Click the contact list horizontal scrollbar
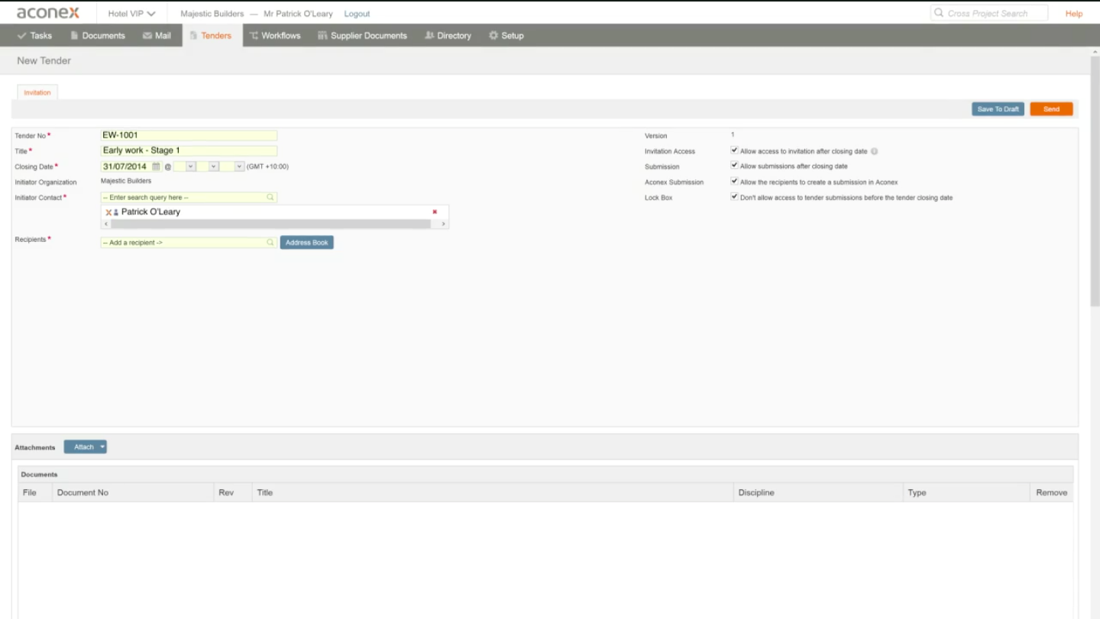 pos(270,224)
